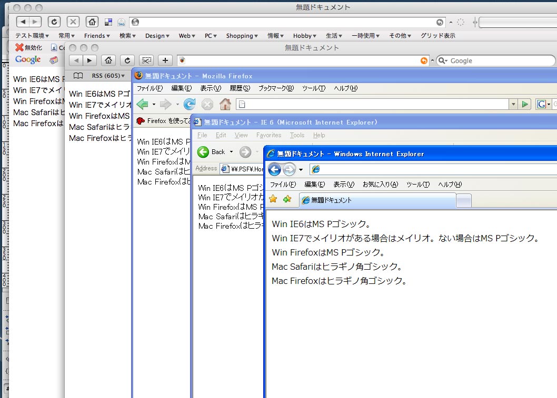
Task: Click the red X 無効化 toolbar item
Action: coord(28,47)
